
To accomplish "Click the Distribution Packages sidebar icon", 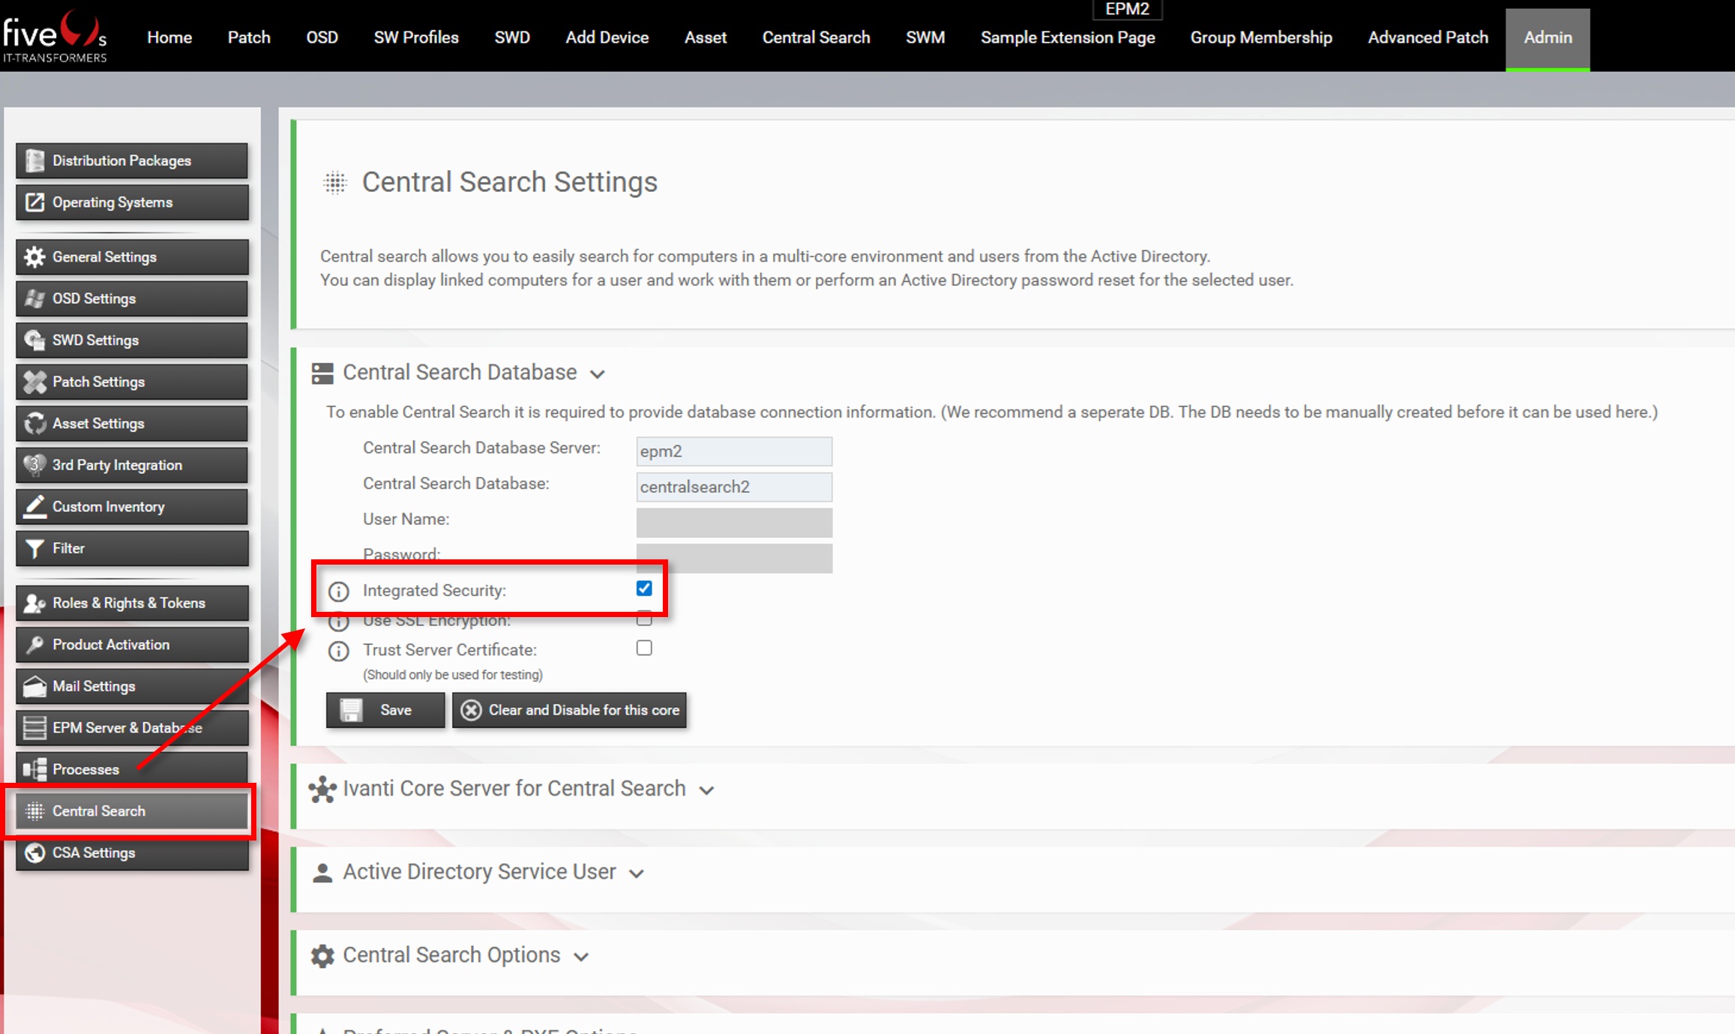I will click(34, 160).
